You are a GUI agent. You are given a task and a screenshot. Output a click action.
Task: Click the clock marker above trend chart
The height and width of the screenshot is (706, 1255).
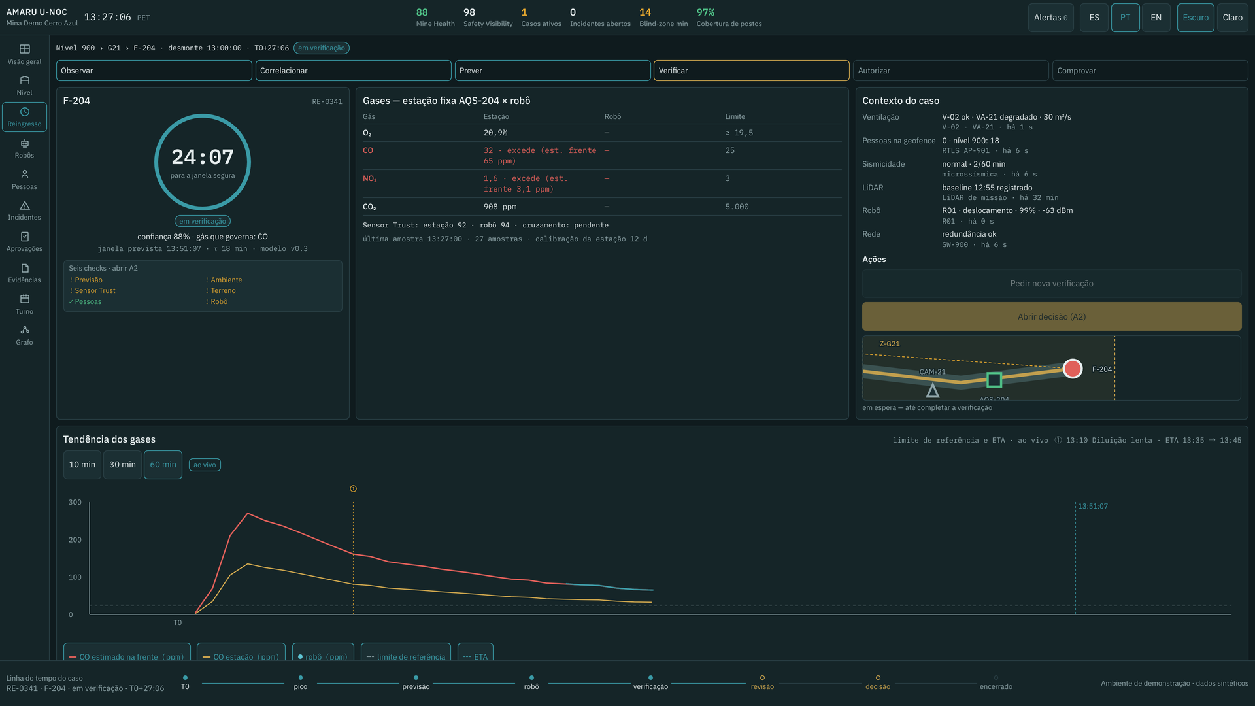tap(353, 488)
